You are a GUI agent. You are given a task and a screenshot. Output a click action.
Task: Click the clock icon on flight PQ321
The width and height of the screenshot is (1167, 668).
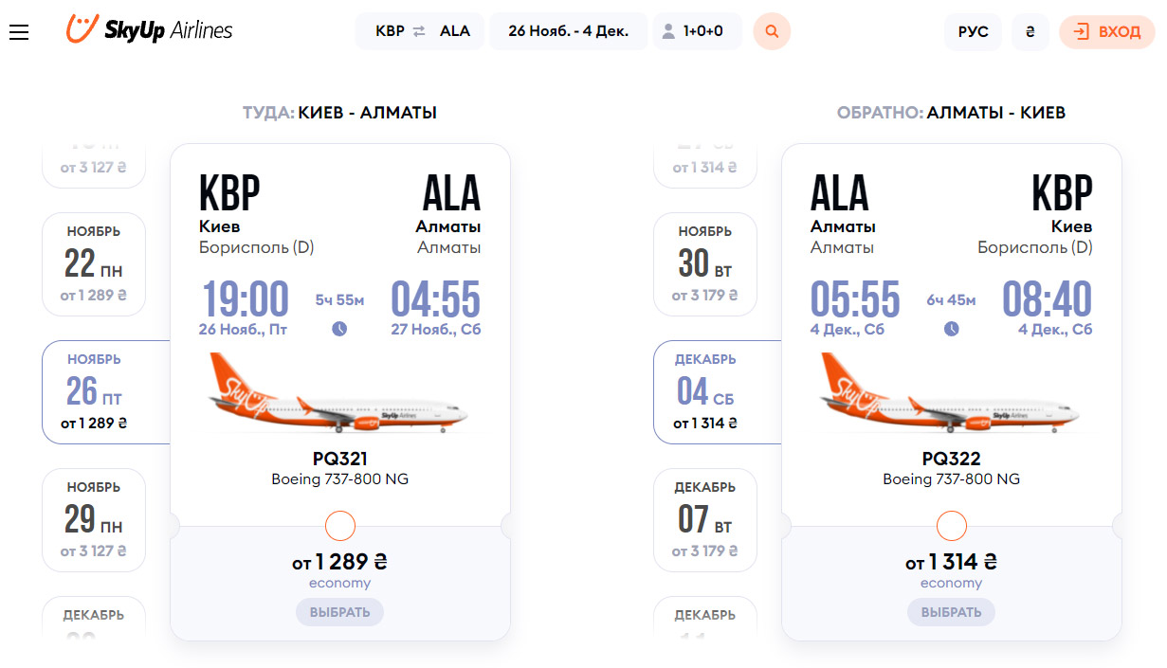(339, 329)
